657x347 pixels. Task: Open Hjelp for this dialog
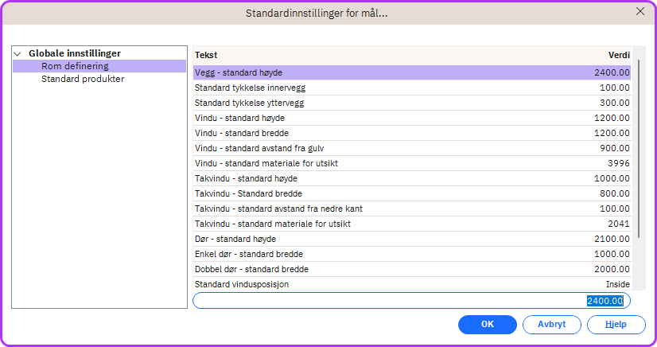(x=616, y=325)
